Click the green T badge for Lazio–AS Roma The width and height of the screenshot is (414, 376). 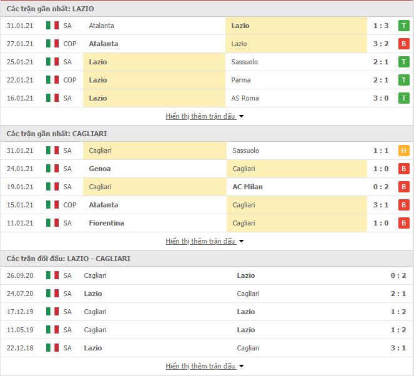(403, 98)
